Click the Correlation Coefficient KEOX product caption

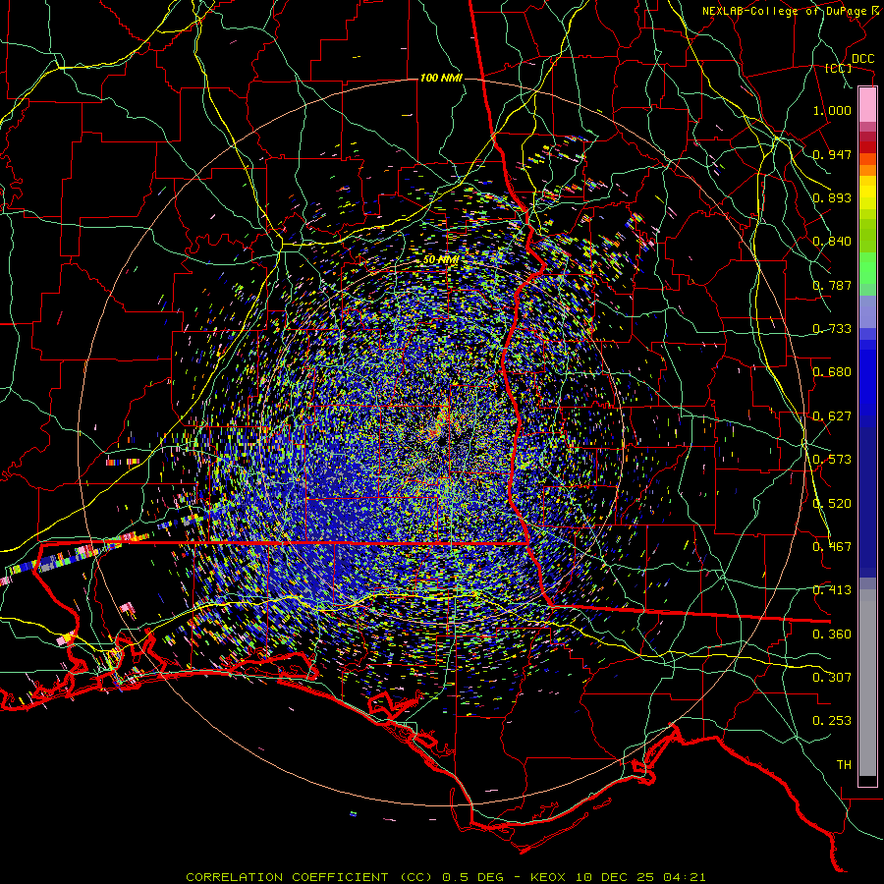tap(446, 877)
